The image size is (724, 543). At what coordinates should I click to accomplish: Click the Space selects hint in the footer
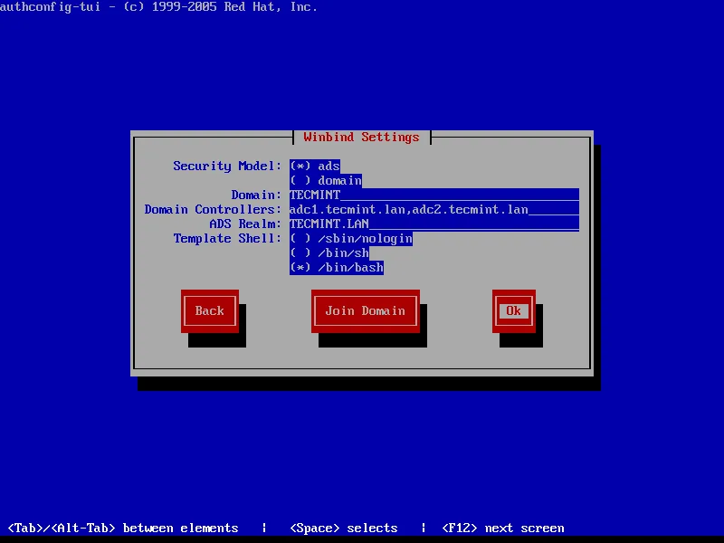coord(343,528)
